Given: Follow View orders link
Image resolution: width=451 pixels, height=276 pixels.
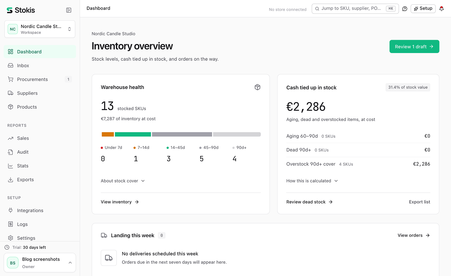Looking at the screenshot, I should (414, 235).
